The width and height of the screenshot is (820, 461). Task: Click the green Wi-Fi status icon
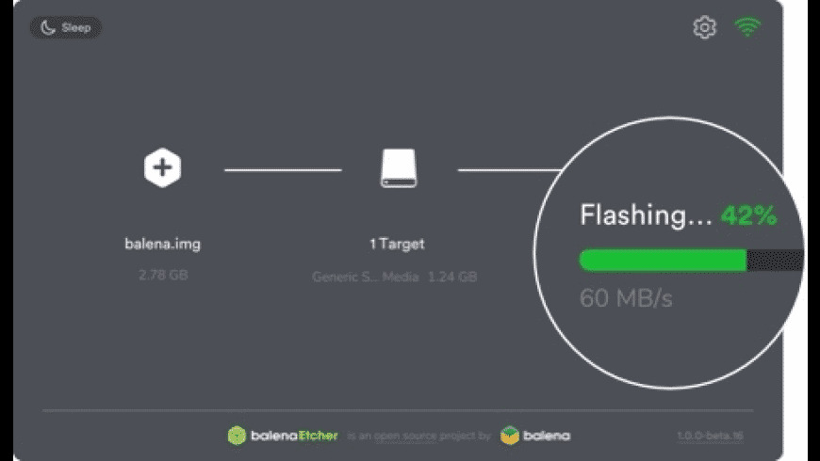(x=747, y=26)
